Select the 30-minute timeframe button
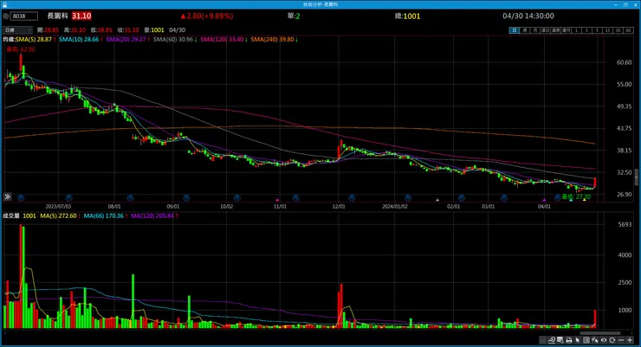641x347 pixels. pyautogui.click(x=618, y=30)
